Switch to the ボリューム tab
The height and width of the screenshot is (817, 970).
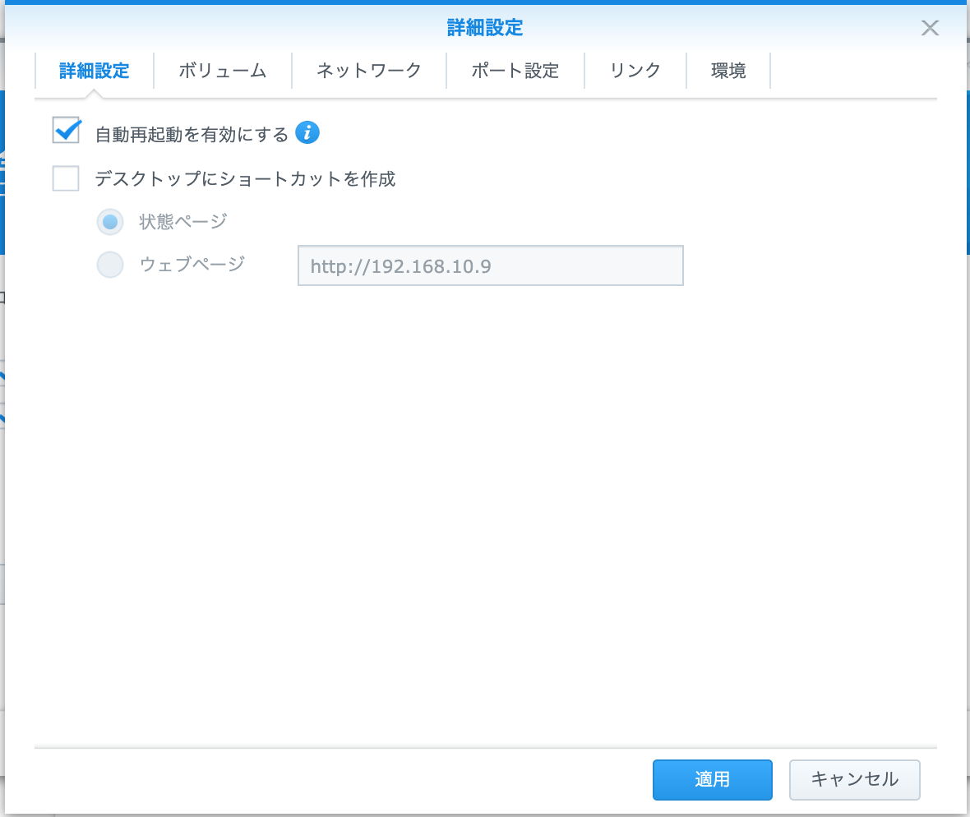[x=222, y=71]
